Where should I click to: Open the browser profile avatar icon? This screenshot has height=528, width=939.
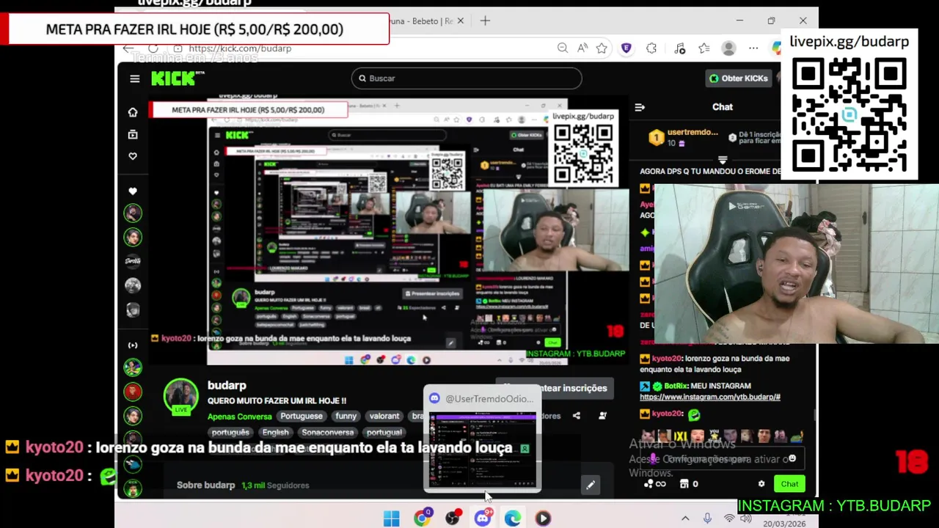point(728,48)
